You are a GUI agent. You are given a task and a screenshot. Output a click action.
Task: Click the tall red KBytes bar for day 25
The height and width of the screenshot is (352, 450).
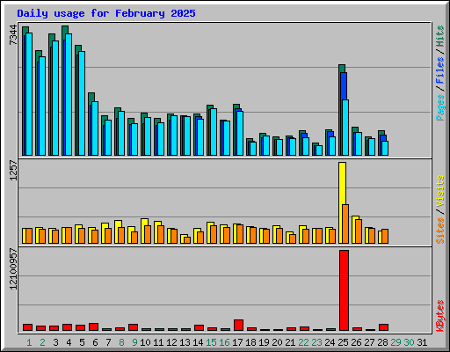pos(344,290)
